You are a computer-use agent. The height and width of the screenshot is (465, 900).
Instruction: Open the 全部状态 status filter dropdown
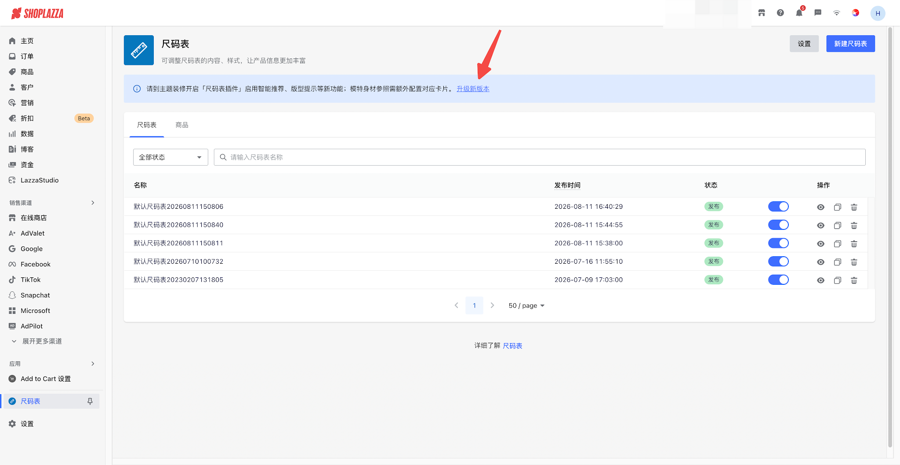171,157
